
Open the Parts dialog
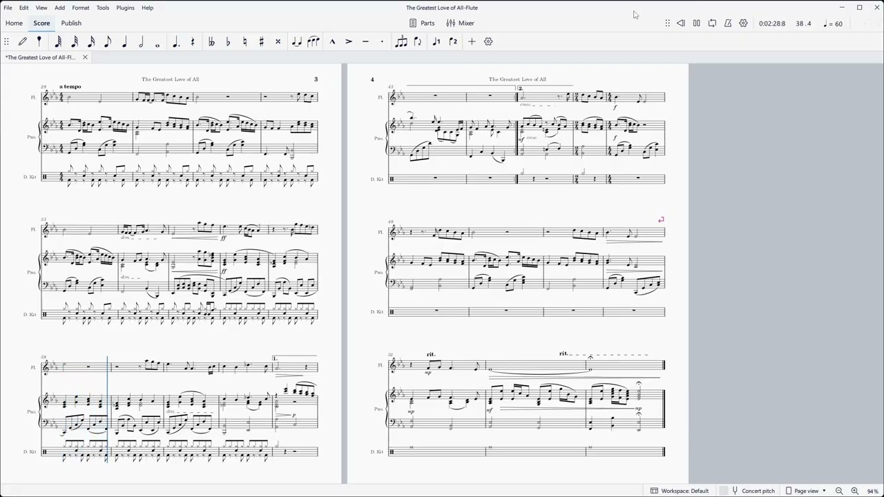pyautogui.click(x=422, y=23)
